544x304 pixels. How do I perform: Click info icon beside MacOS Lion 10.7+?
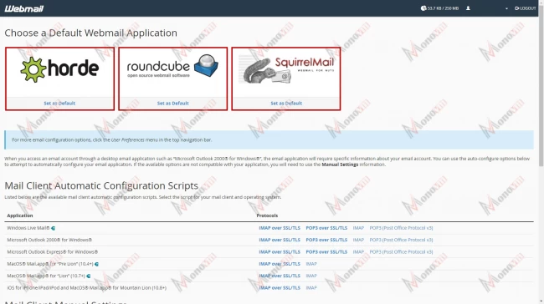click(x=89, y=276)
